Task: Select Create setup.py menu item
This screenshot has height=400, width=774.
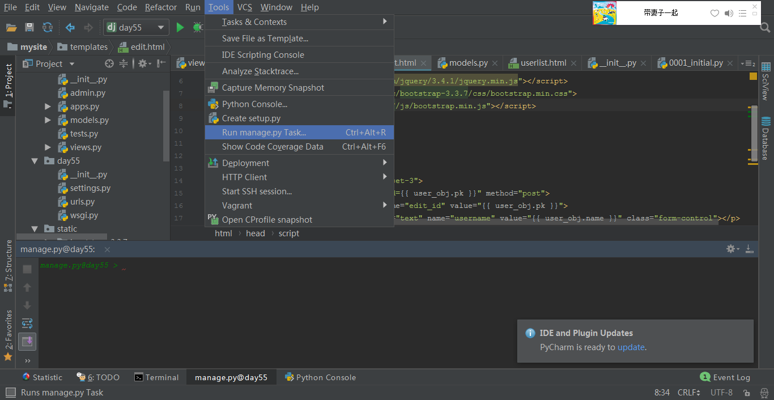Action: pos(299,118)
